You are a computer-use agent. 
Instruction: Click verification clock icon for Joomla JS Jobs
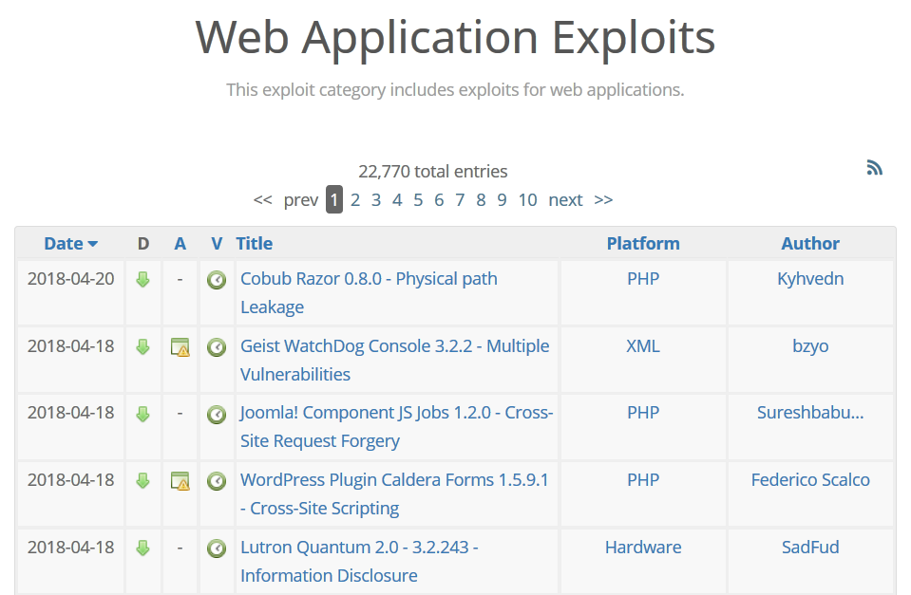pos(217,414)
